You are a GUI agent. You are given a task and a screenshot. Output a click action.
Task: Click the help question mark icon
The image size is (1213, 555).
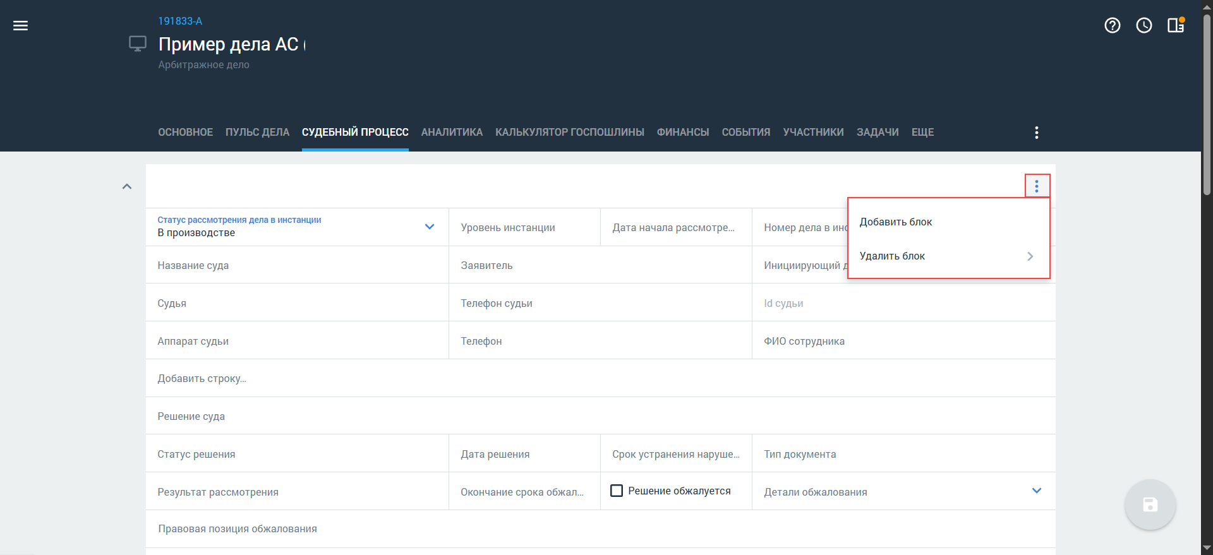click(x=1112, y=25)
